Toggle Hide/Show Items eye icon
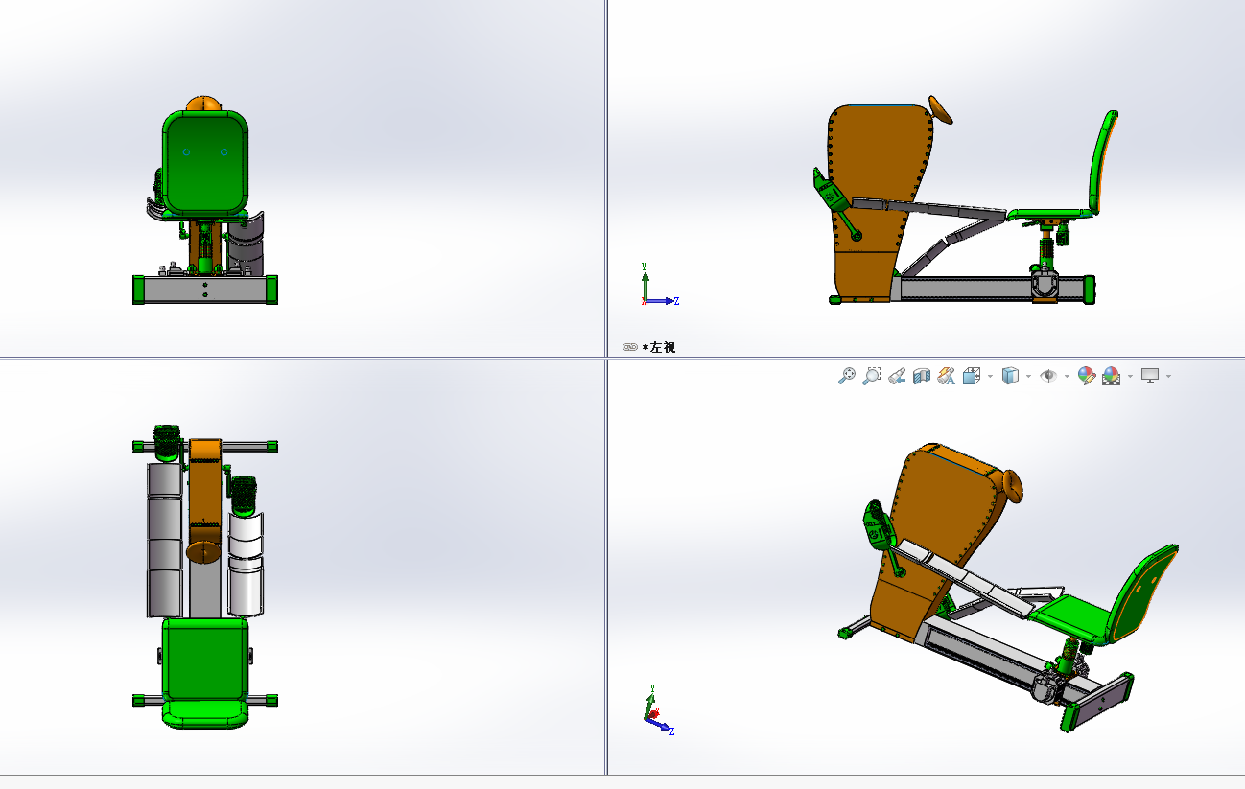The height and width of the screenshot is (789, 1245). tap(1048, 376)
